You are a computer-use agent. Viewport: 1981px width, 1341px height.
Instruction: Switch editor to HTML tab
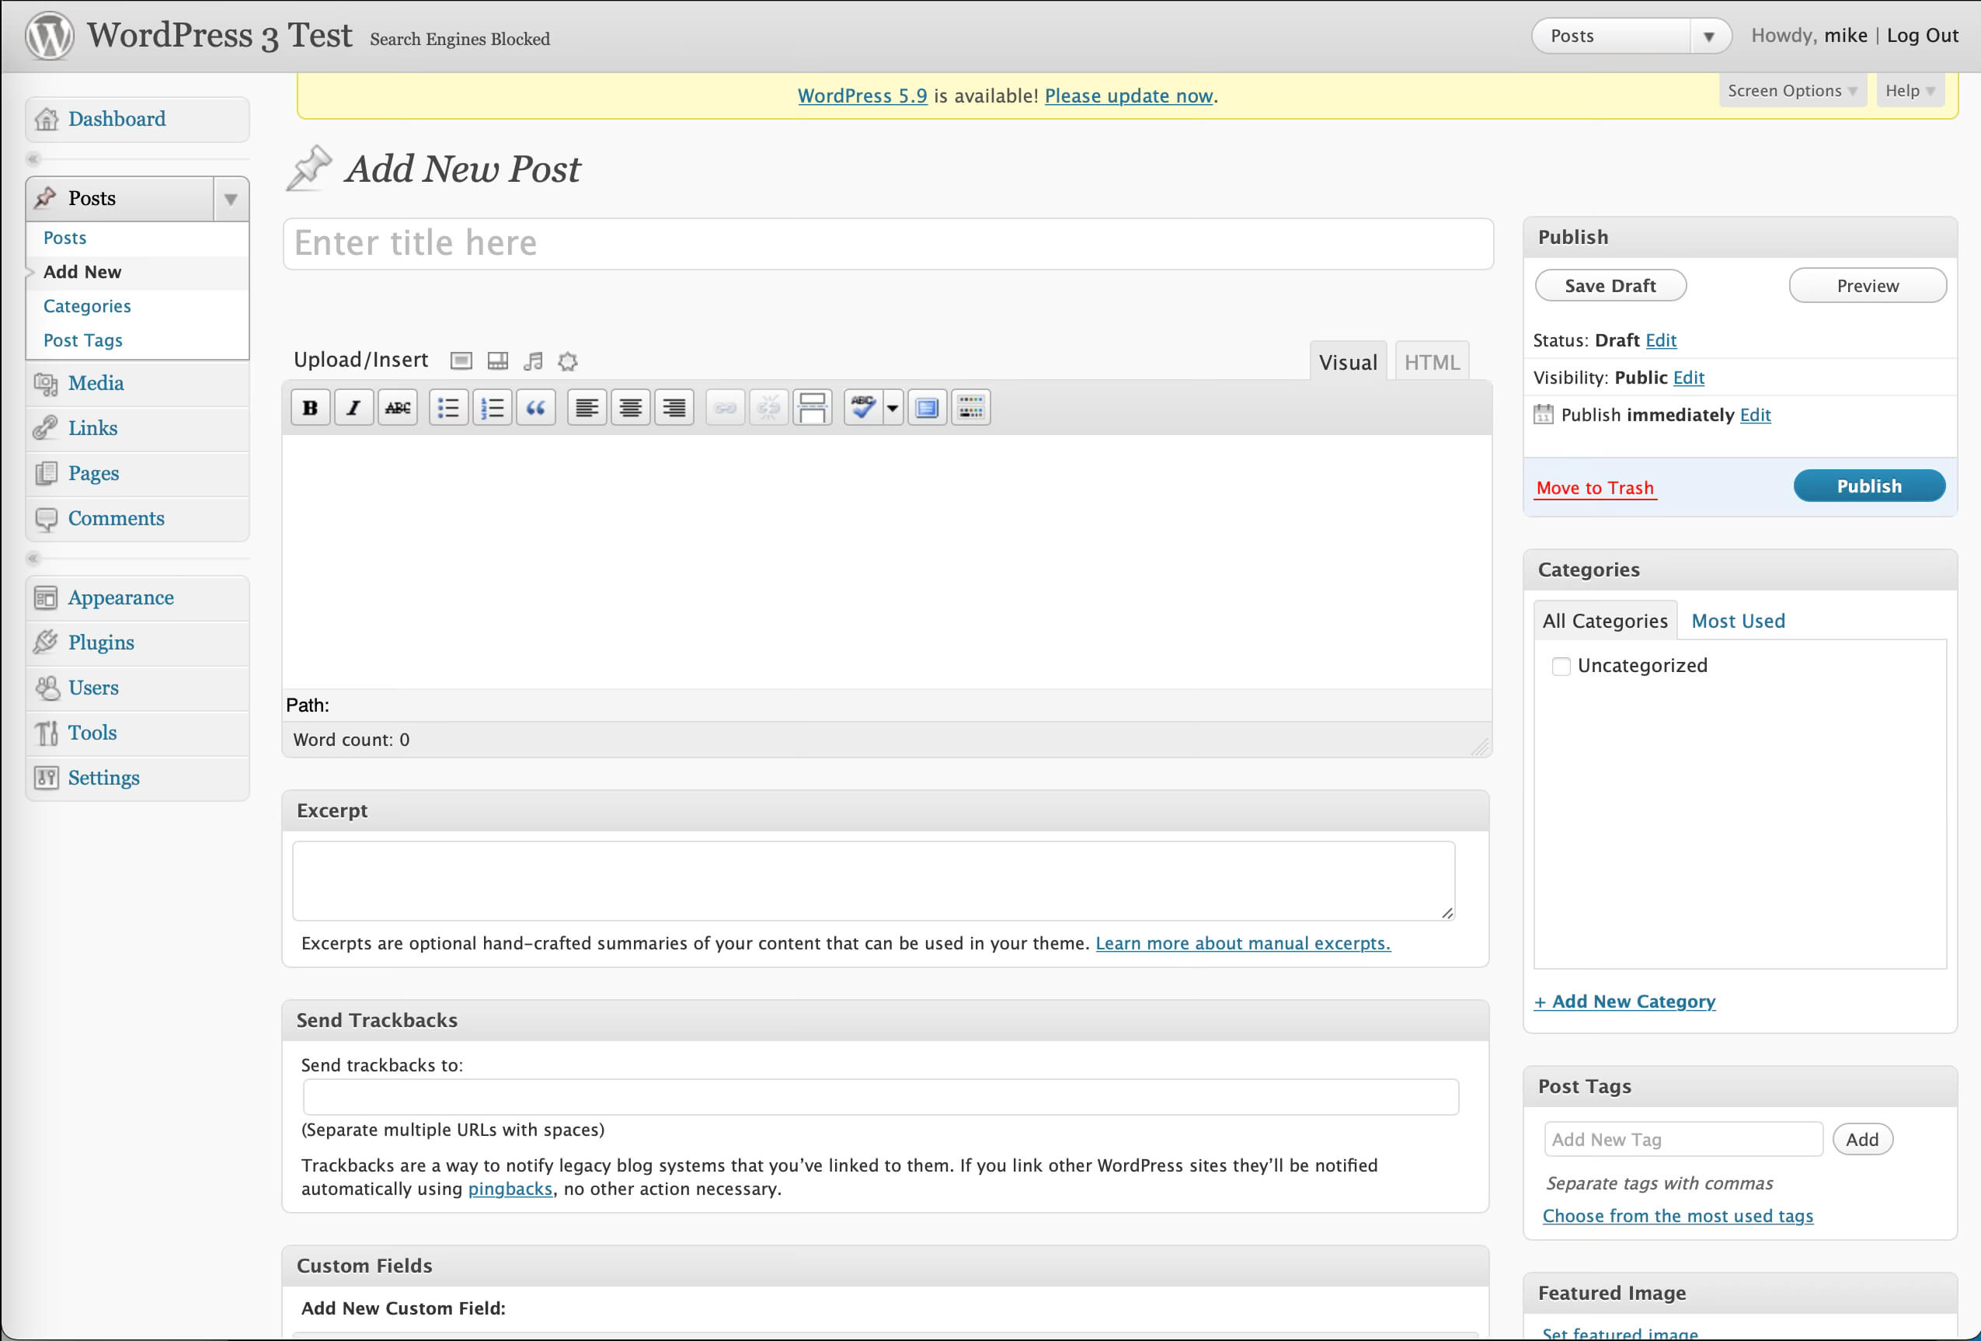click(x=1431, y=361)
